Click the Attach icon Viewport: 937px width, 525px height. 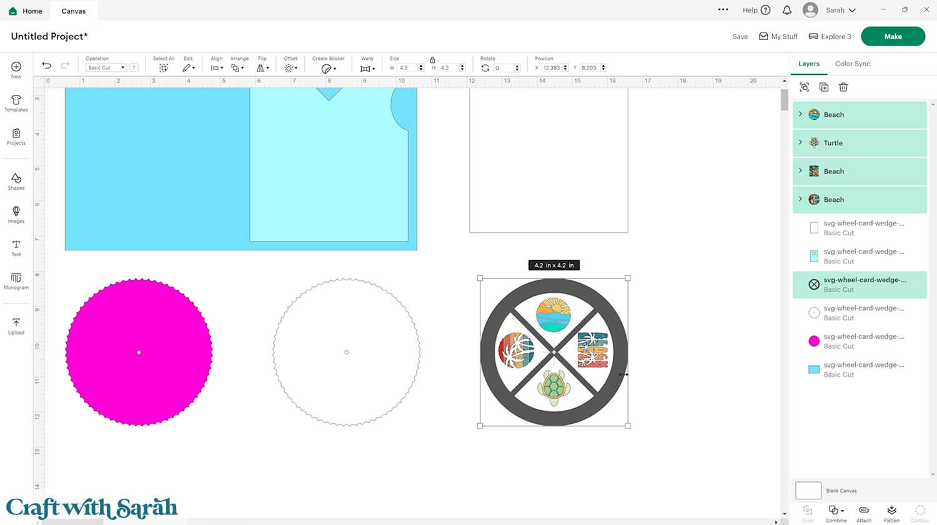click(x=864, y=513)
